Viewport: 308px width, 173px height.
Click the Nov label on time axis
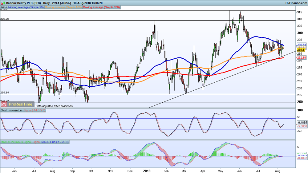click(x=110, y=171)
